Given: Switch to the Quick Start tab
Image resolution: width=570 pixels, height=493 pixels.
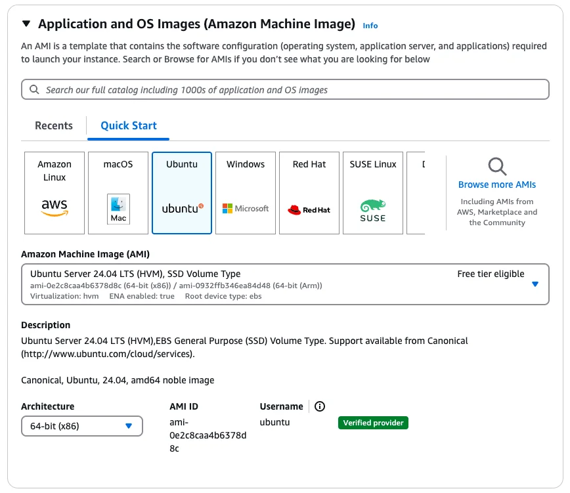Looking at the screenshot, I should [x=129, y=125].
